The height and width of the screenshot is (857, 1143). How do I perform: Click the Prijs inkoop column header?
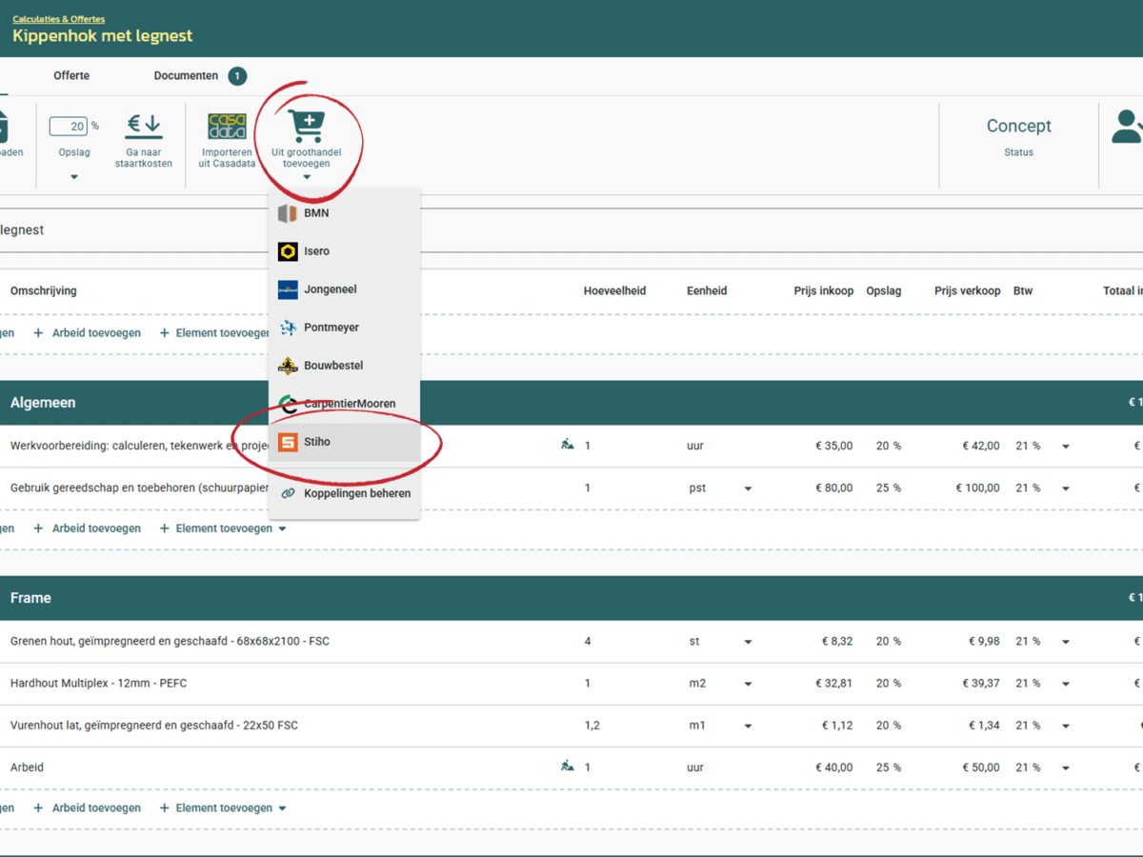824,290
